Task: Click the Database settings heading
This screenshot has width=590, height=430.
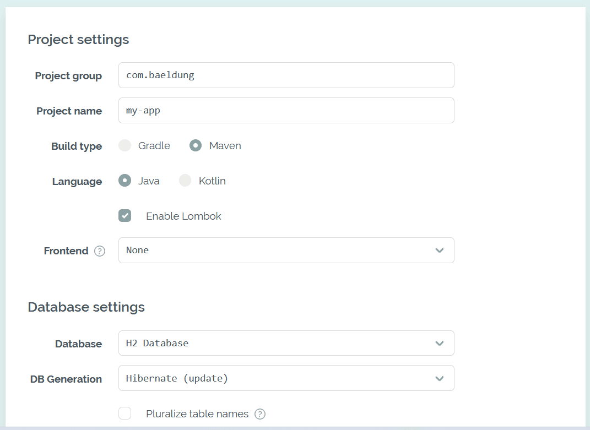Action: pos(86,307)
